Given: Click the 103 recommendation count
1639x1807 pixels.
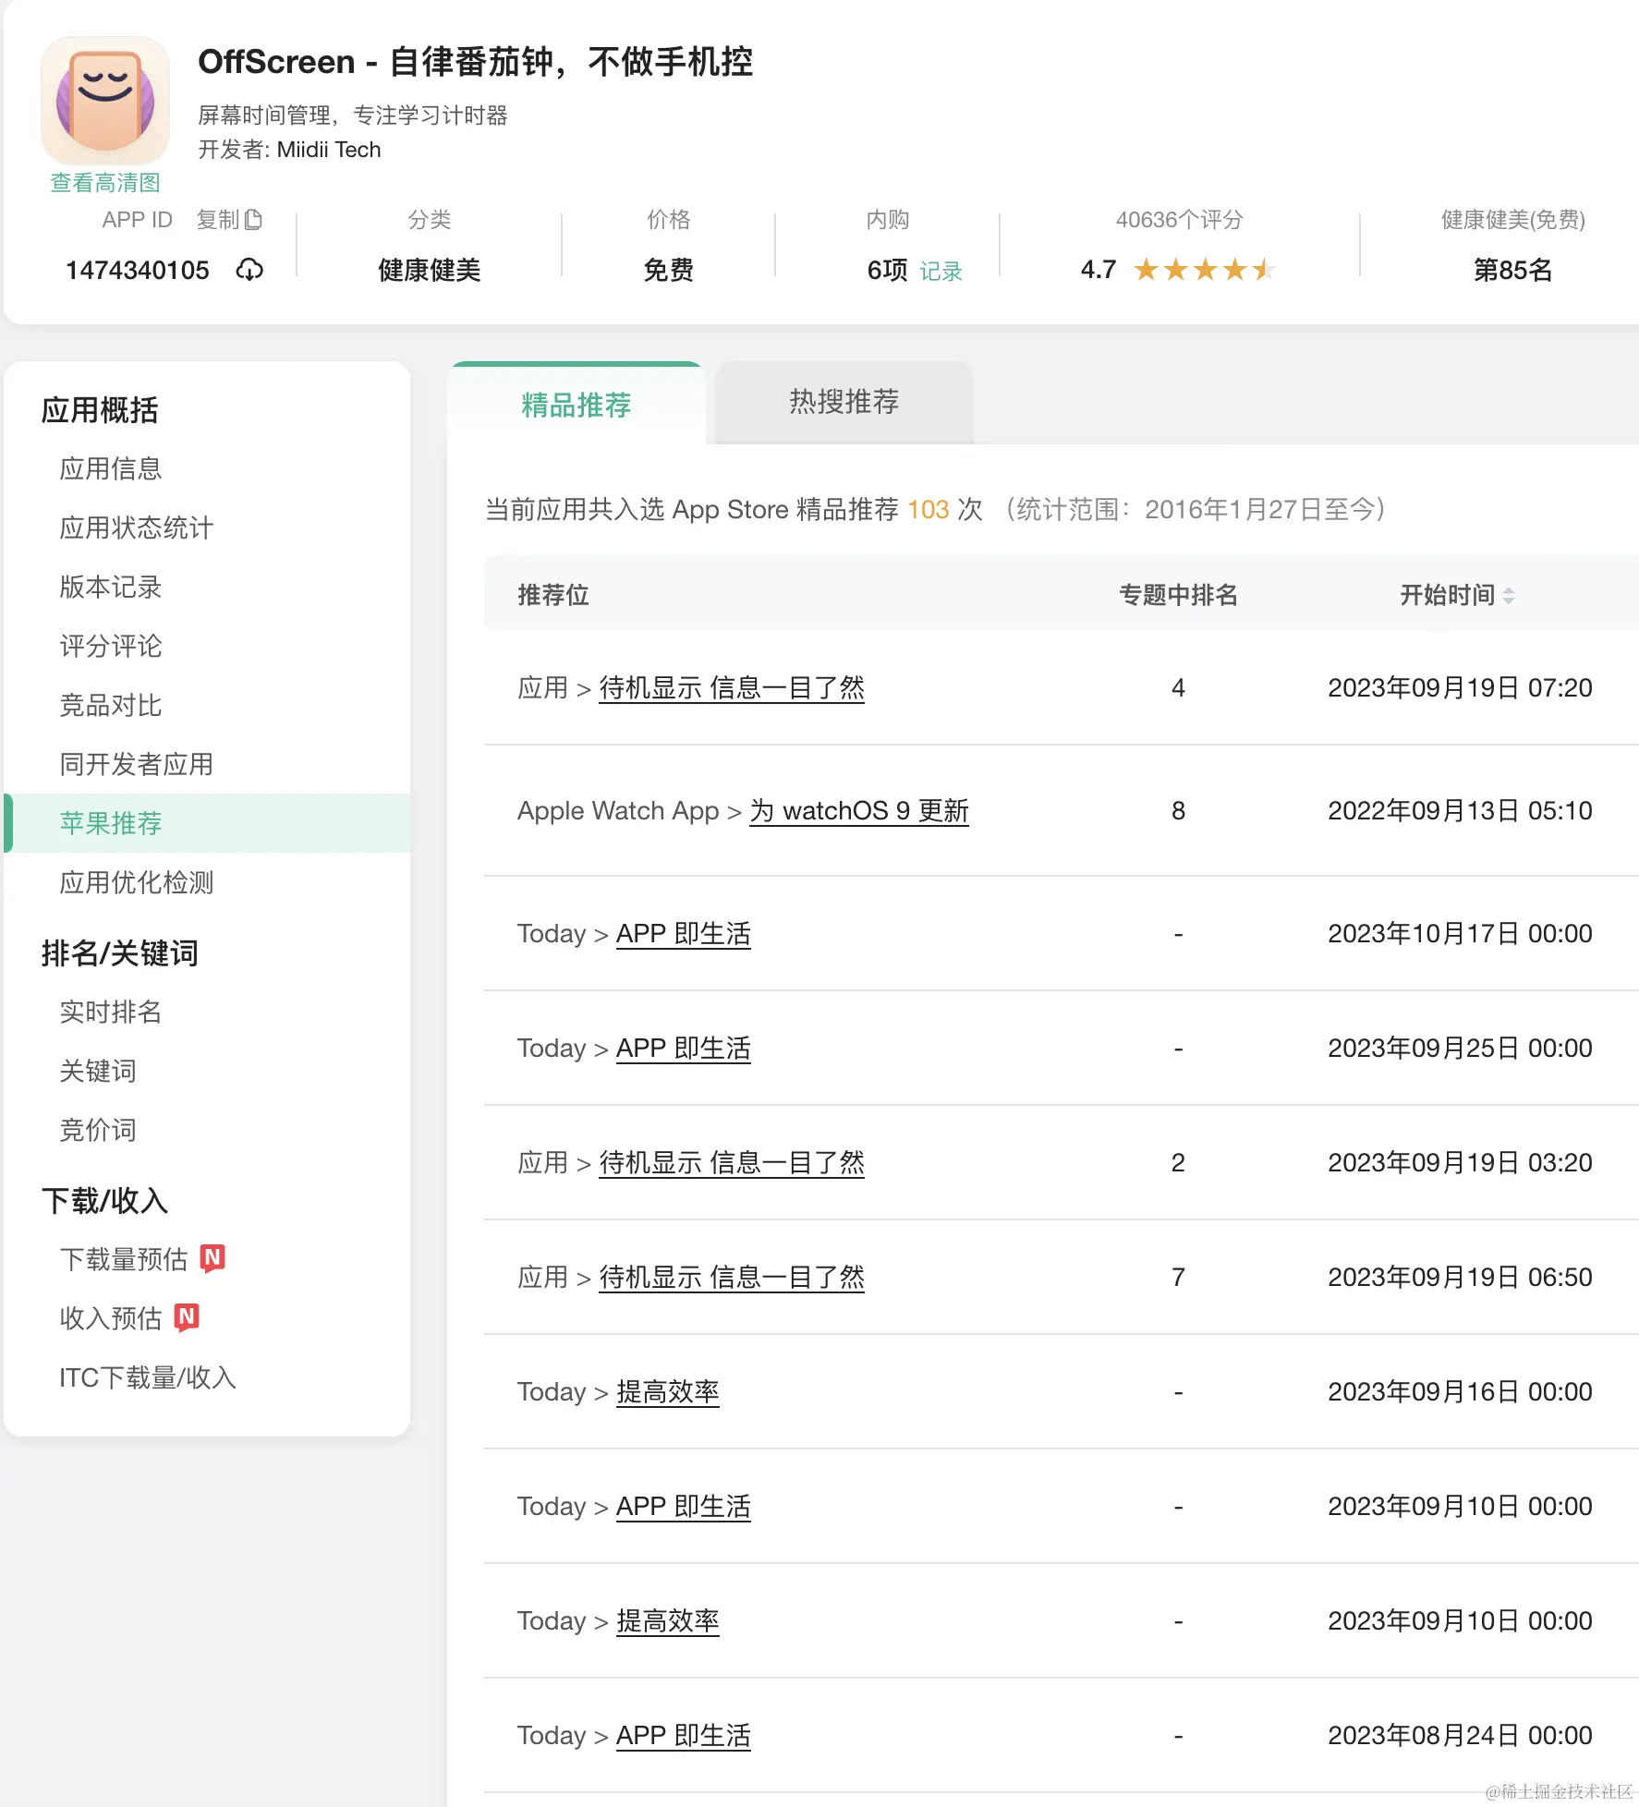Looking at the screenshot, I should coord(929,510).
